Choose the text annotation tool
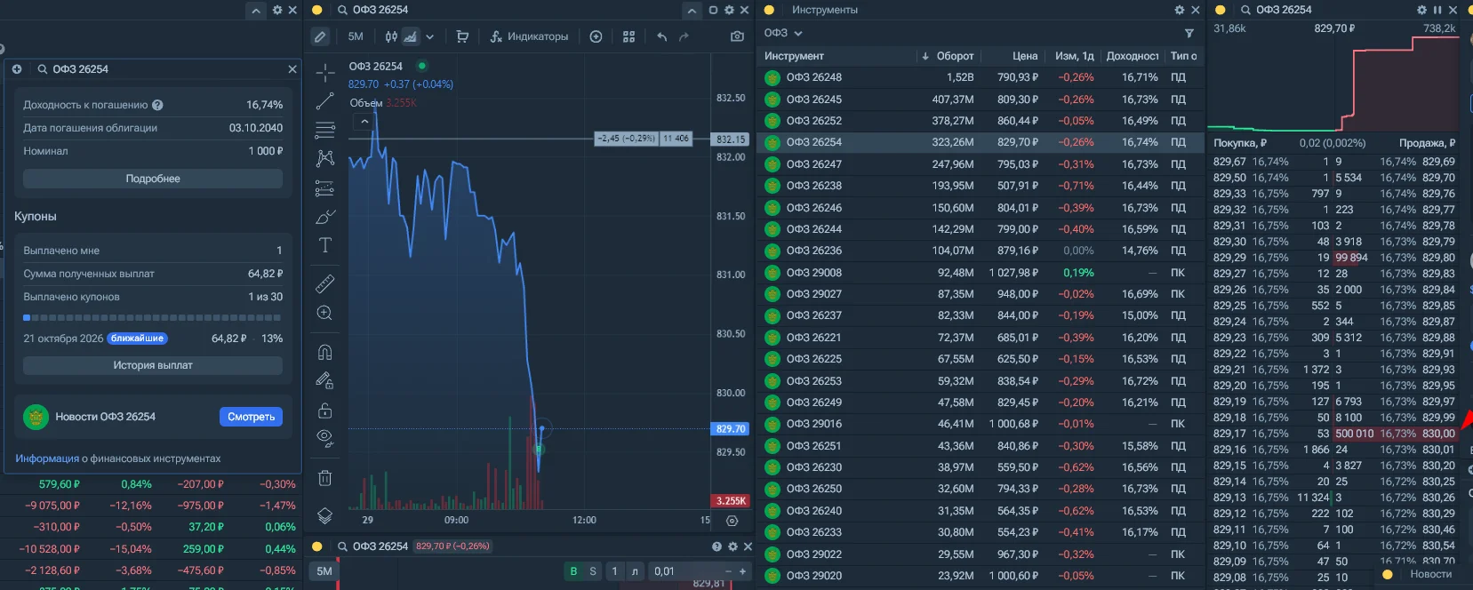 click(x=325, y=245)
